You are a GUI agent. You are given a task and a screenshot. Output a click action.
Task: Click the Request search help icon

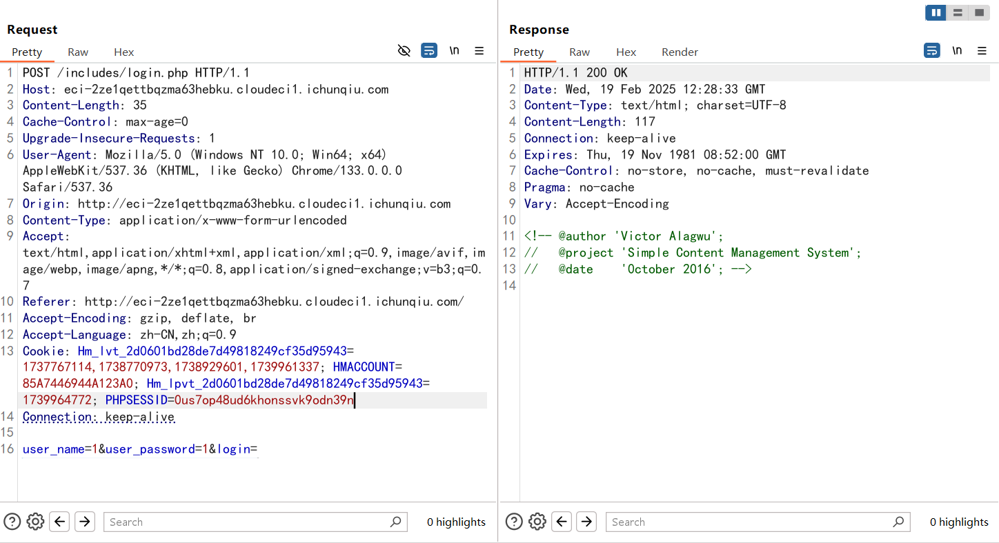pos(12,522)
